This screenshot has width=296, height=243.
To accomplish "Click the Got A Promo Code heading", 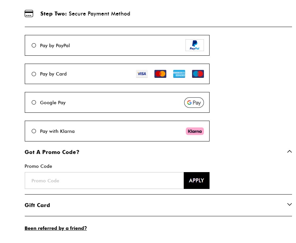I will 52,152.
